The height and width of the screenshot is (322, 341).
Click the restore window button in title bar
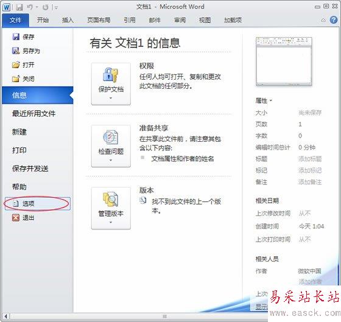point(326,7)
